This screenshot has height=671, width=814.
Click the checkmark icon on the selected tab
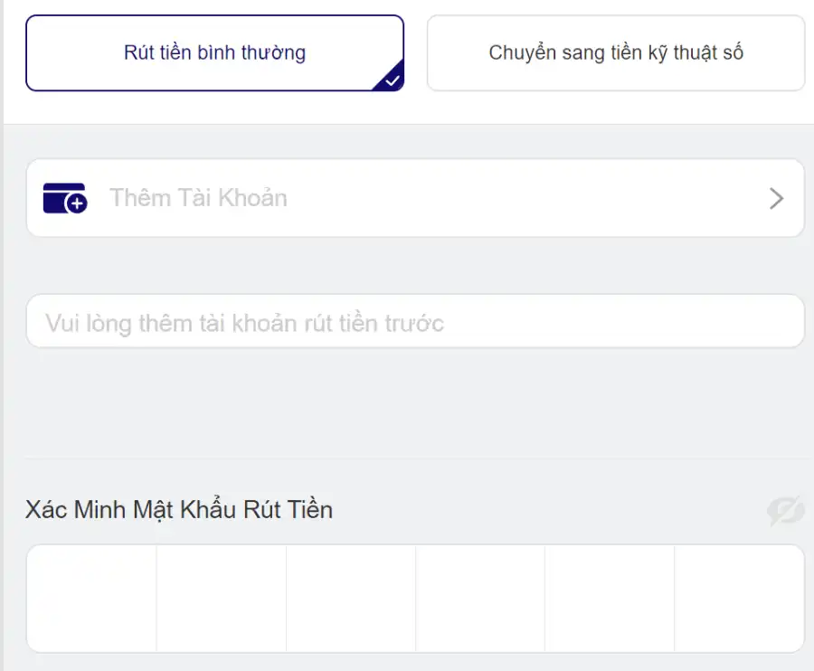391,81
